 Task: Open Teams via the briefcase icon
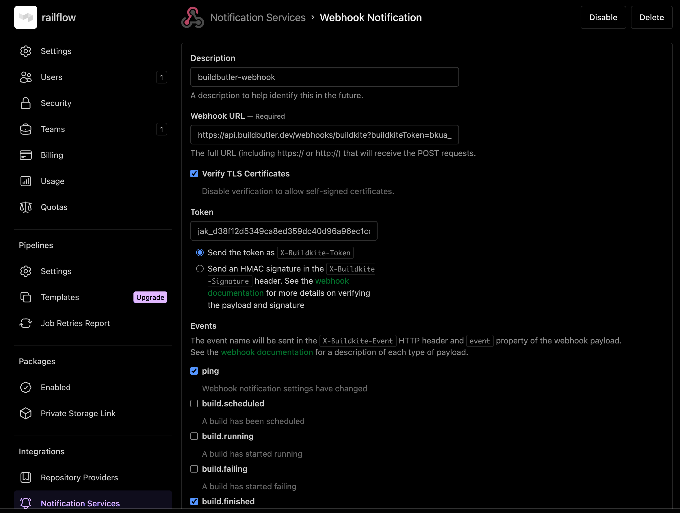[x=25, y=129]
